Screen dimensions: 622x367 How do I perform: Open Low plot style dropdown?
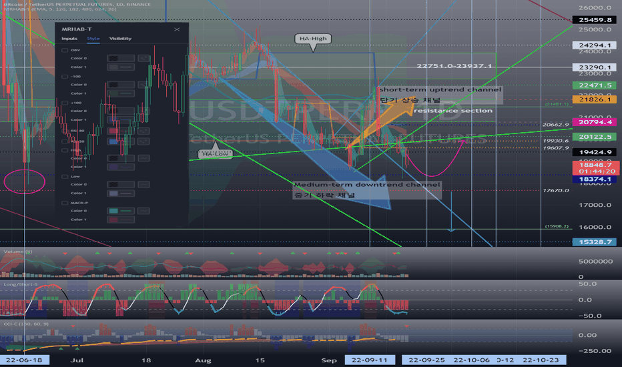pos(143,184)
